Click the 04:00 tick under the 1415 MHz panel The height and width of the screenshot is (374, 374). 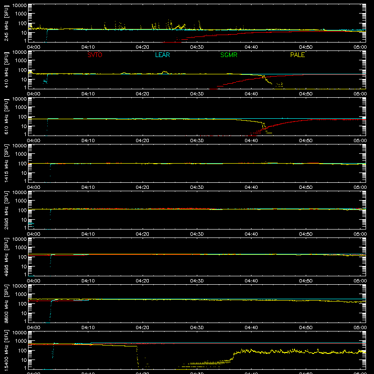pos(33,187)
